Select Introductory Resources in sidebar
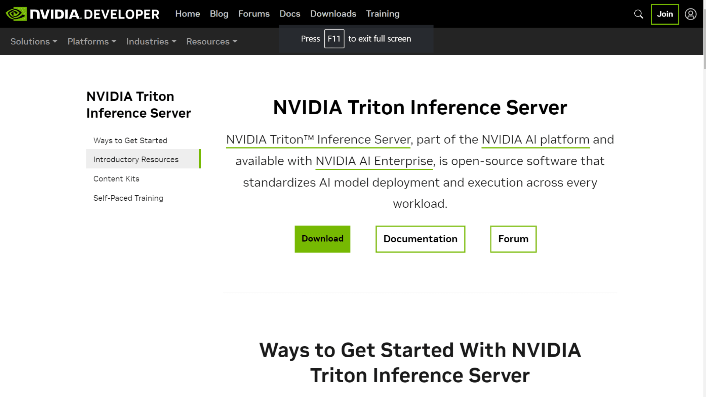 (135, 159)
